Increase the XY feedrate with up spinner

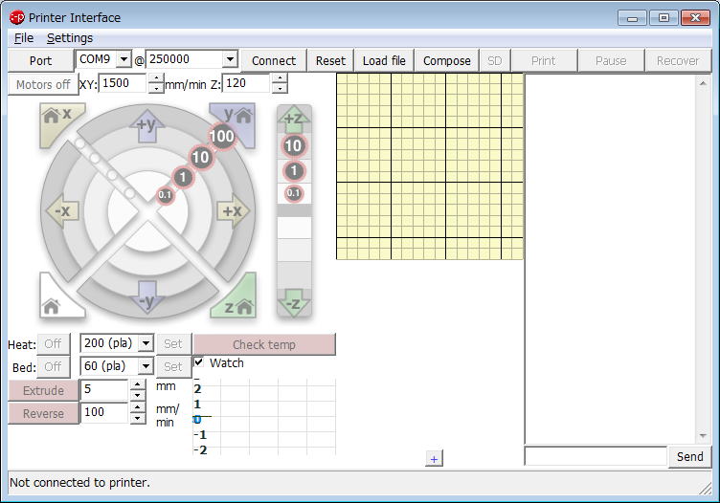(x=157, y=78)
